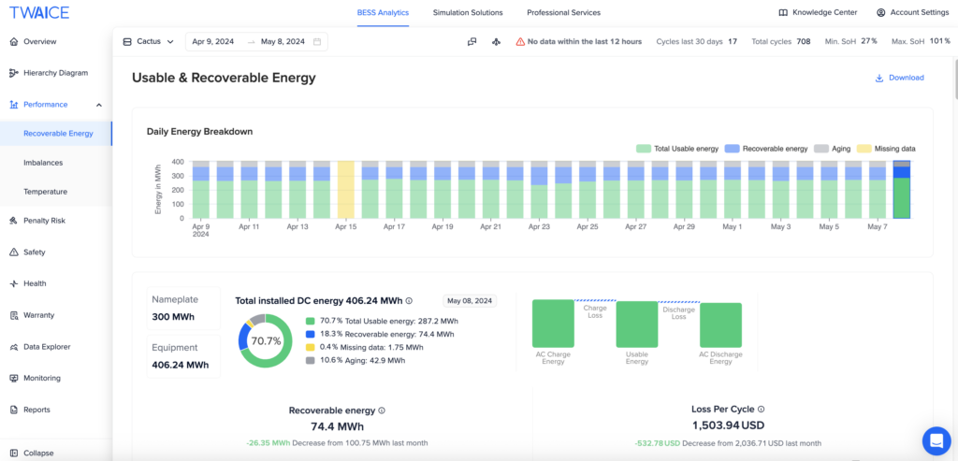The width and height of the screenshot is (958, 461).
Task: Toggle Aging legend entry in chart
Action: [x=831, y=149]
